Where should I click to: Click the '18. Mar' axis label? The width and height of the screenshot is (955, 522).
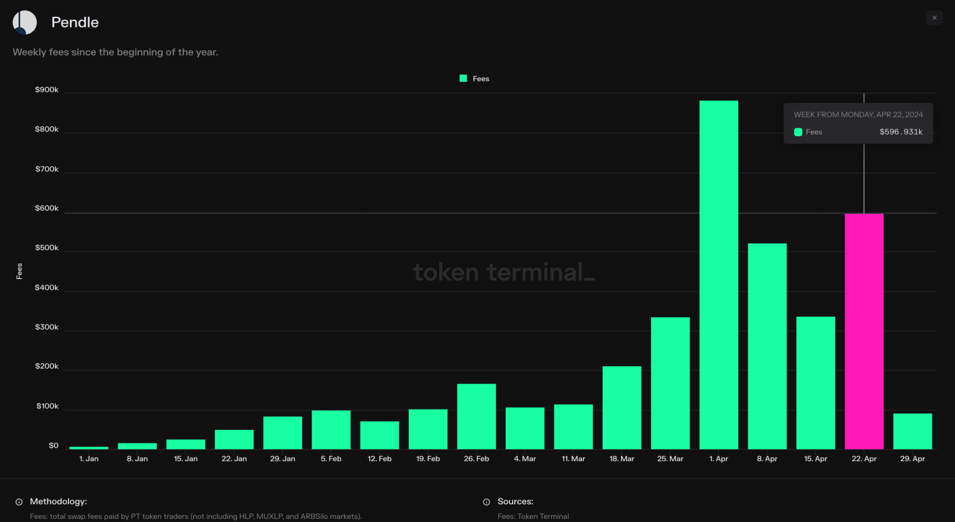[622, 459]
